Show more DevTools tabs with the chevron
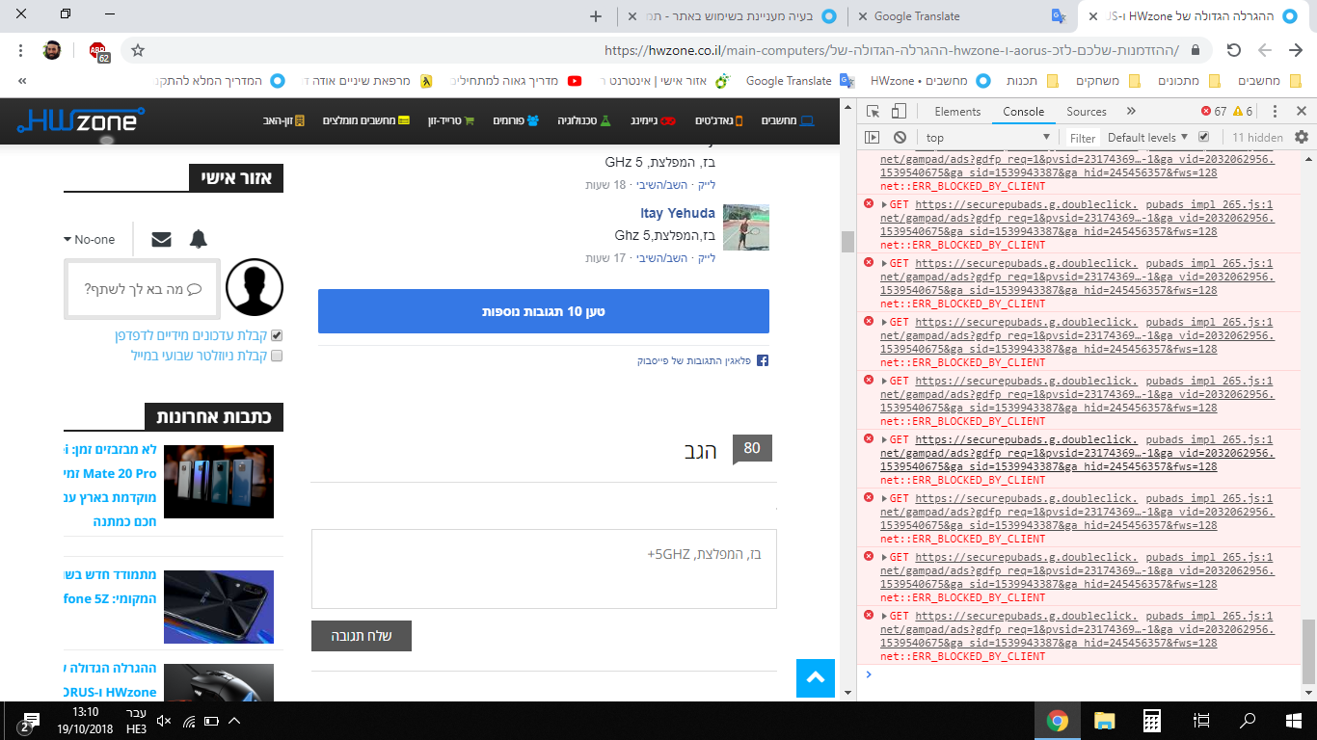 click(1131, 112)
